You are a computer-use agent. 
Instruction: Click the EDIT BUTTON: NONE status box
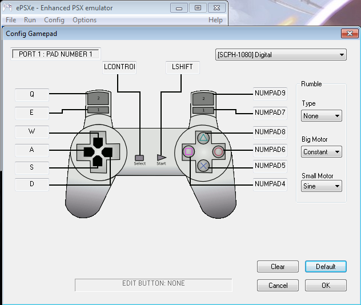click(x=153, y=285)
